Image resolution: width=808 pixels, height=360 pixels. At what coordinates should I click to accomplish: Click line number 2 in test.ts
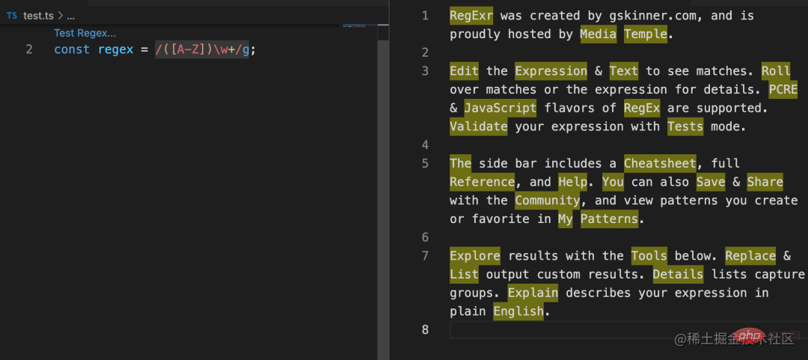pos(29,50)
